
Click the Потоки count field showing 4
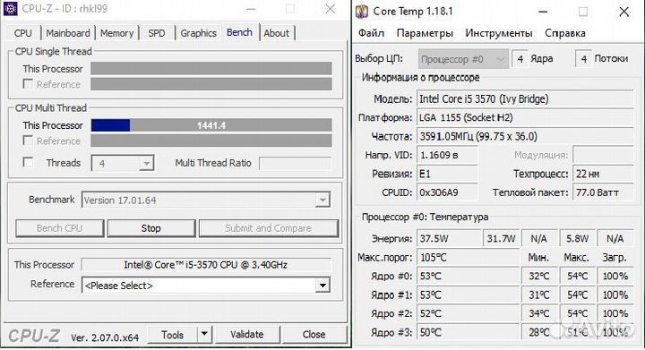coord(583,59)
